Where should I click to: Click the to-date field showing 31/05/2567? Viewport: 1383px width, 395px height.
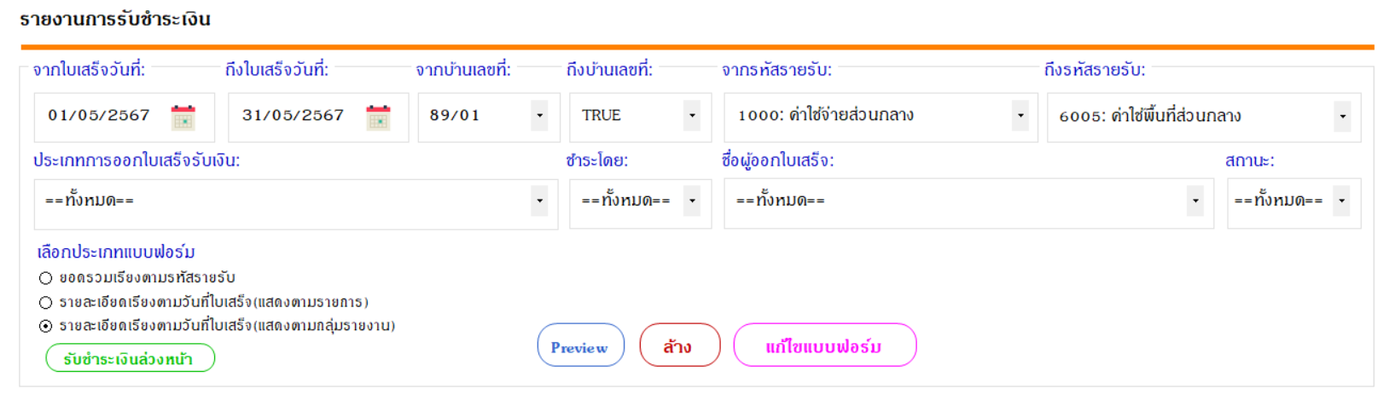coord(293,116)
